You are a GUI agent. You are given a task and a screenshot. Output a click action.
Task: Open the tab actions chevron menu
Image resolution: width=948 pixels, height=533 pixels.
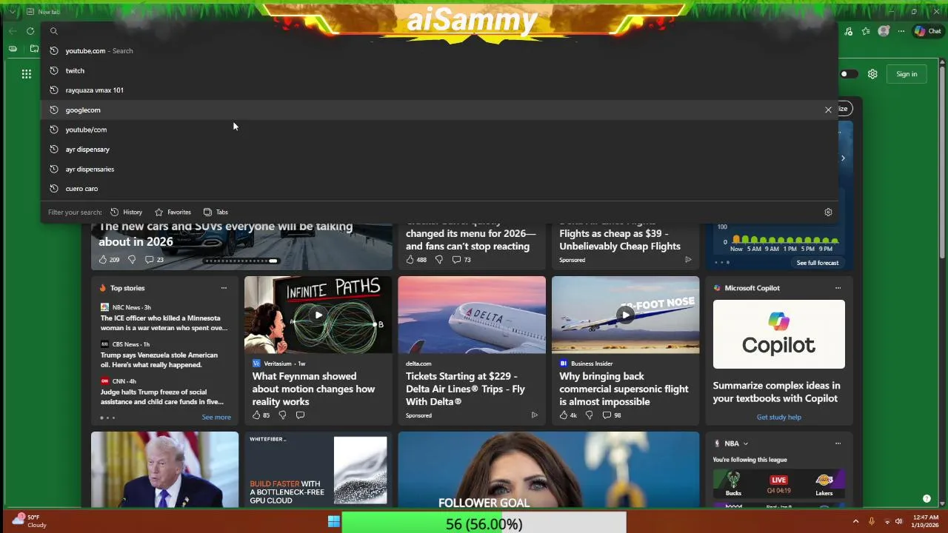(x=12, y=12)
